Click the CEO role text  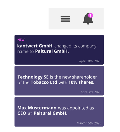[22, 113]
